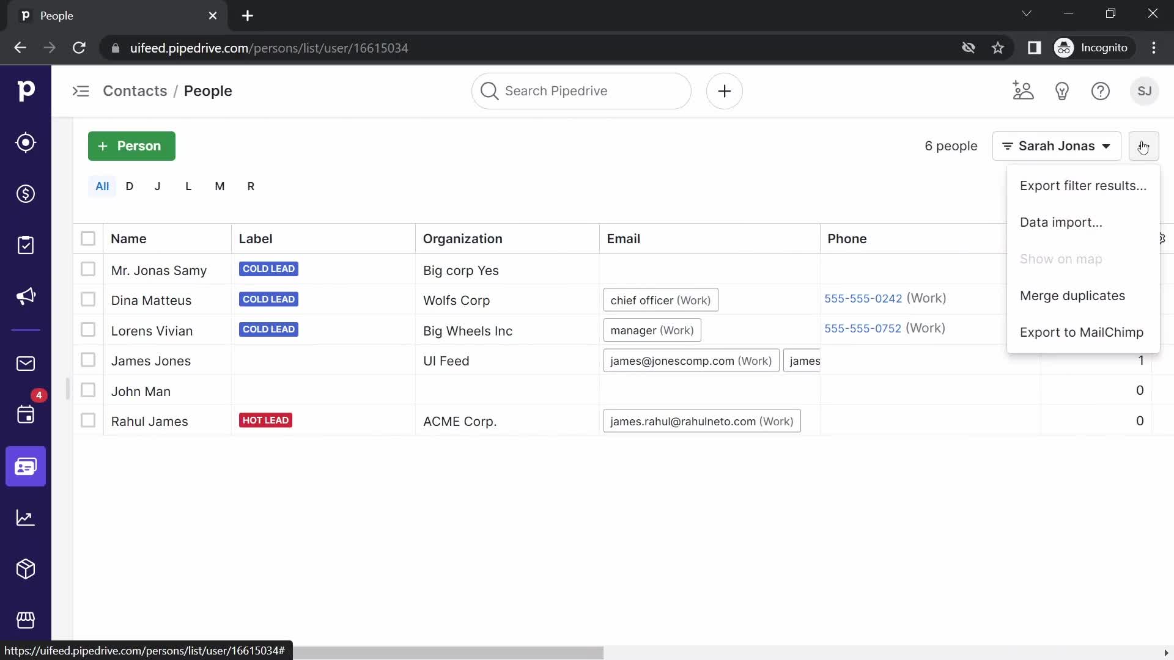Click the Products box icon
The height and width of the screenshot is (660, 1174).
[25, 570]
